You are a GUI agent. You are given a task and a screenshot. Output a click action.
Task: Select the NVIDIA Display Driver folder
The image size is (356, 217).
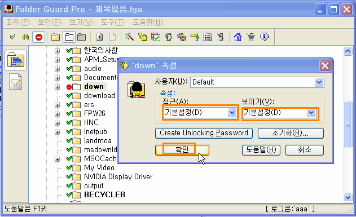pos(118,176)
